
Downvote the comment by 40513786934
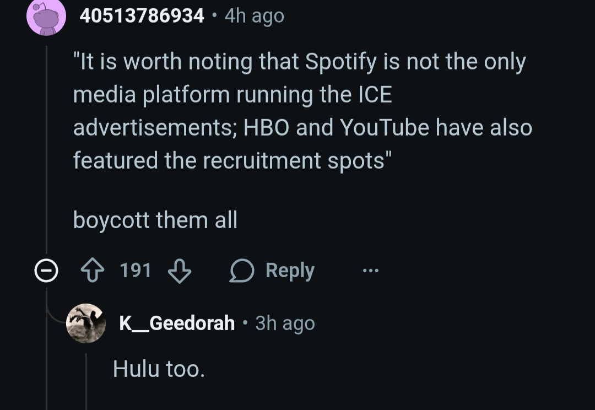179,271
